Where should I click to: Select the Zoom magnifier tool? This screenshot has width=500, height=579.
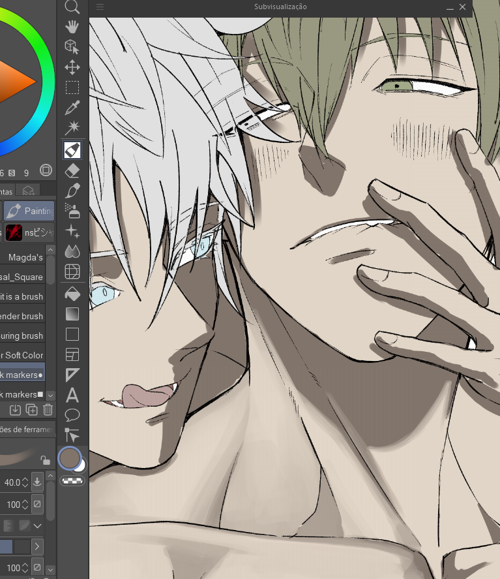click(x=72, y=7)
